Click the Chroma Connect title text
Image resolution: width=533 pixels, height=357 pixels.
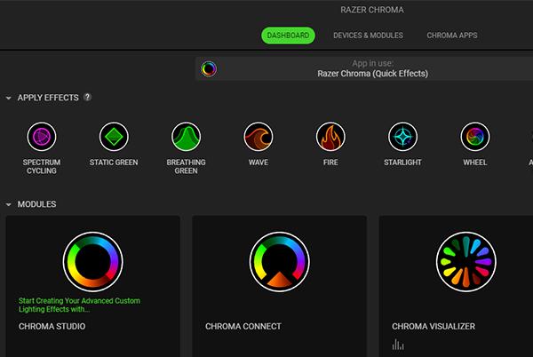coord(243,327)
